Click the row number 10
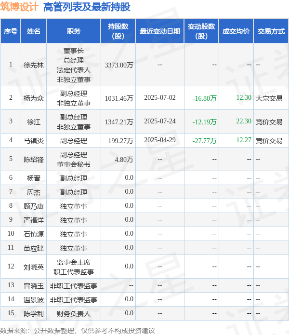Viewport: 289px width, 335px height. 11,233
